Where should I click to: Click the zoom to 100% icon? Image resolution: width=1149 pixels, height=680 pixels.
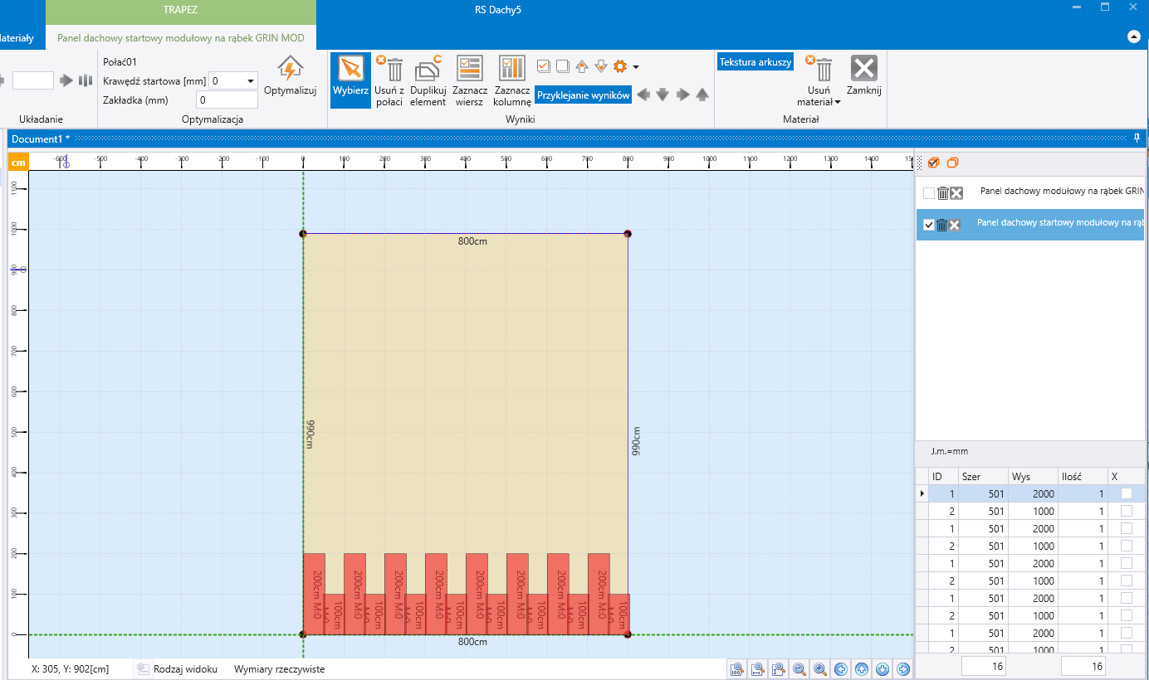click(736, 669)
